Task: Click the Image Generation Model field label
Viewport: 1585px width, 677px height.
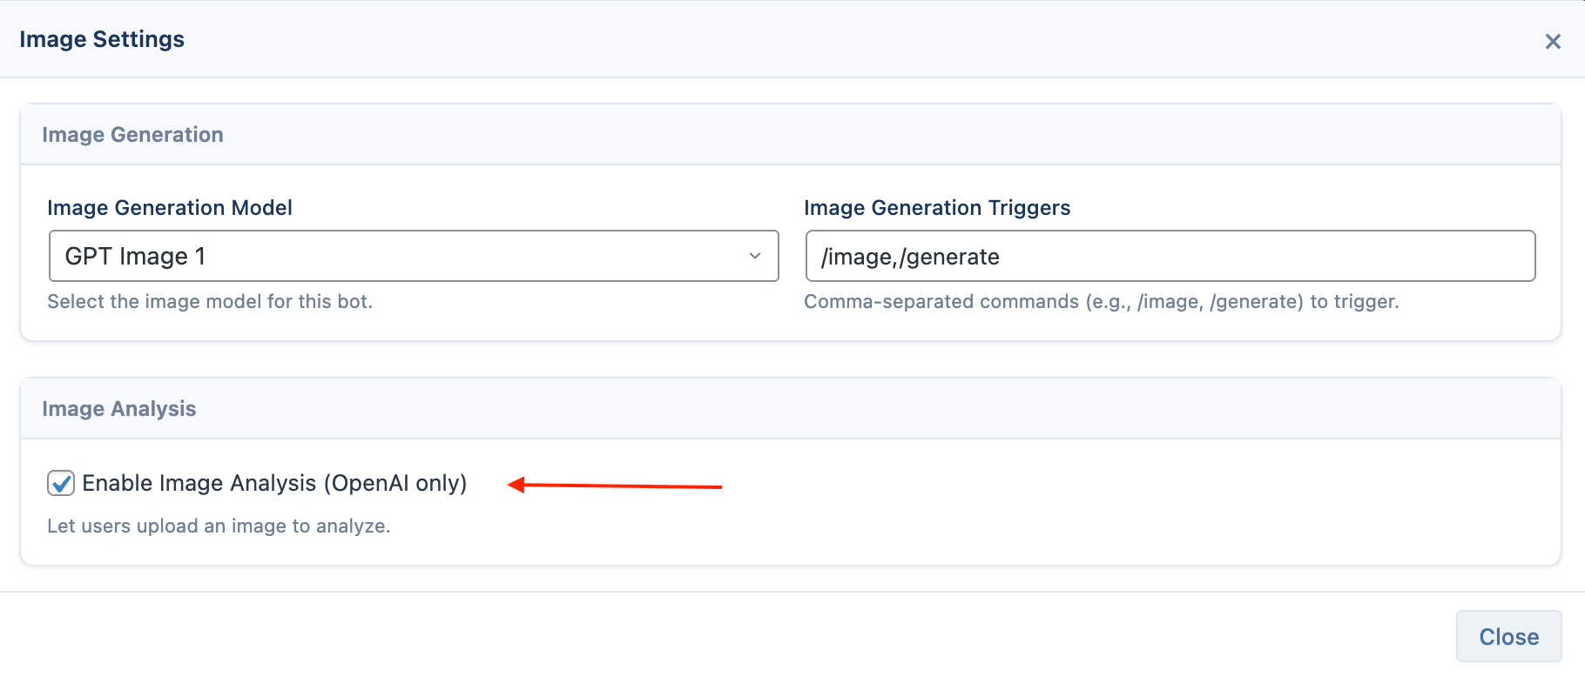Action: pos(170,208)
